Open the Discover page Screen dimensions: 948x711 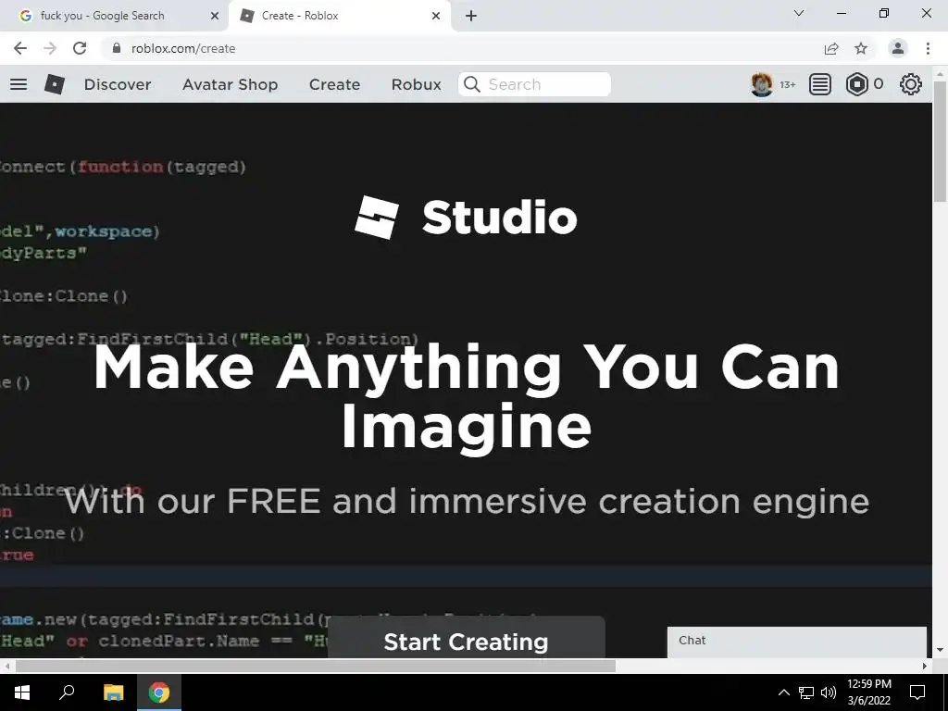118,84
